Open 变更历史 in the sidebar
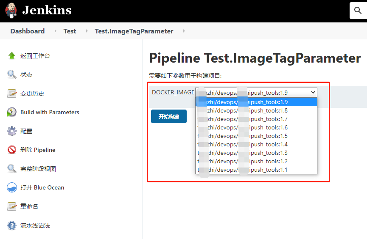Screen dimensions: 367x239 point(32,93)
